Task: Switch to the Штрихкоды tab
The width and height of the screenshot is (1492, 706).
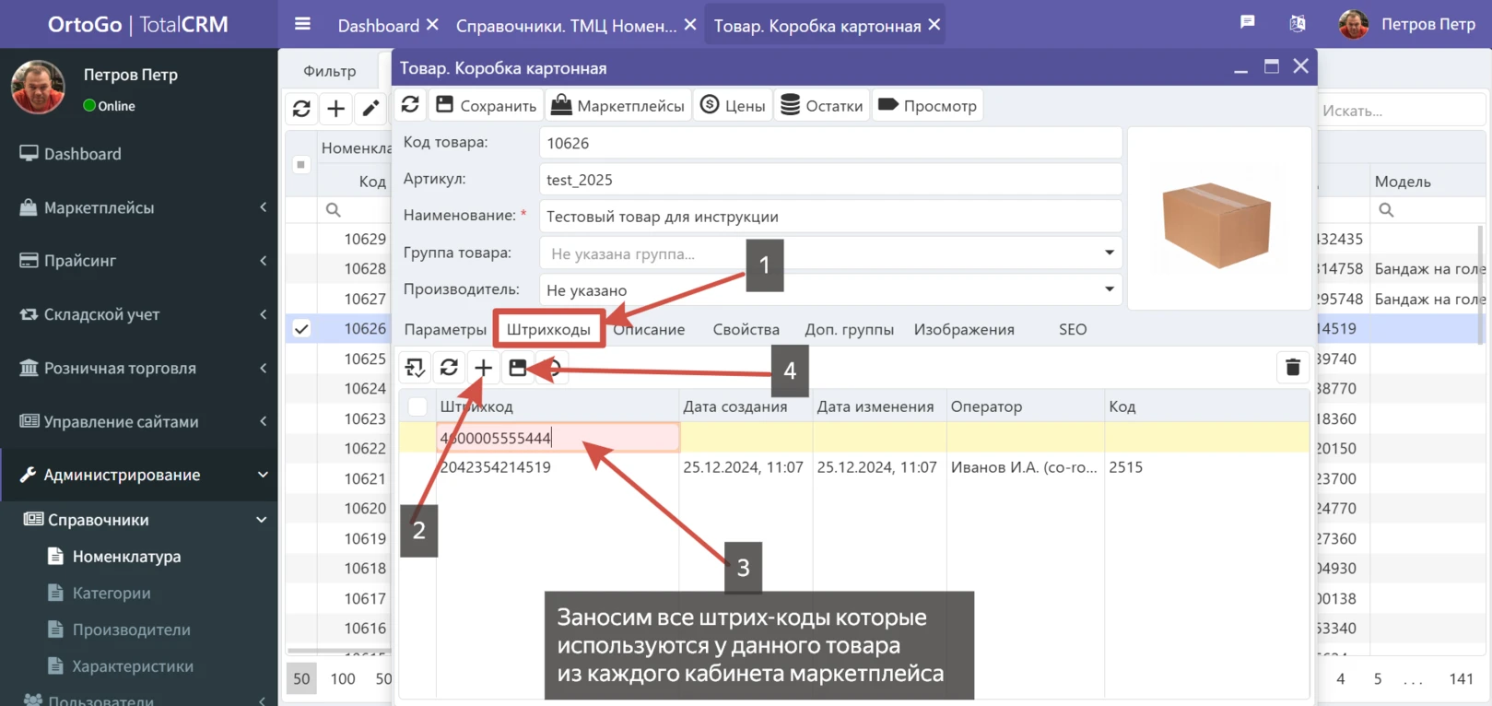Action: pos(548,329)
